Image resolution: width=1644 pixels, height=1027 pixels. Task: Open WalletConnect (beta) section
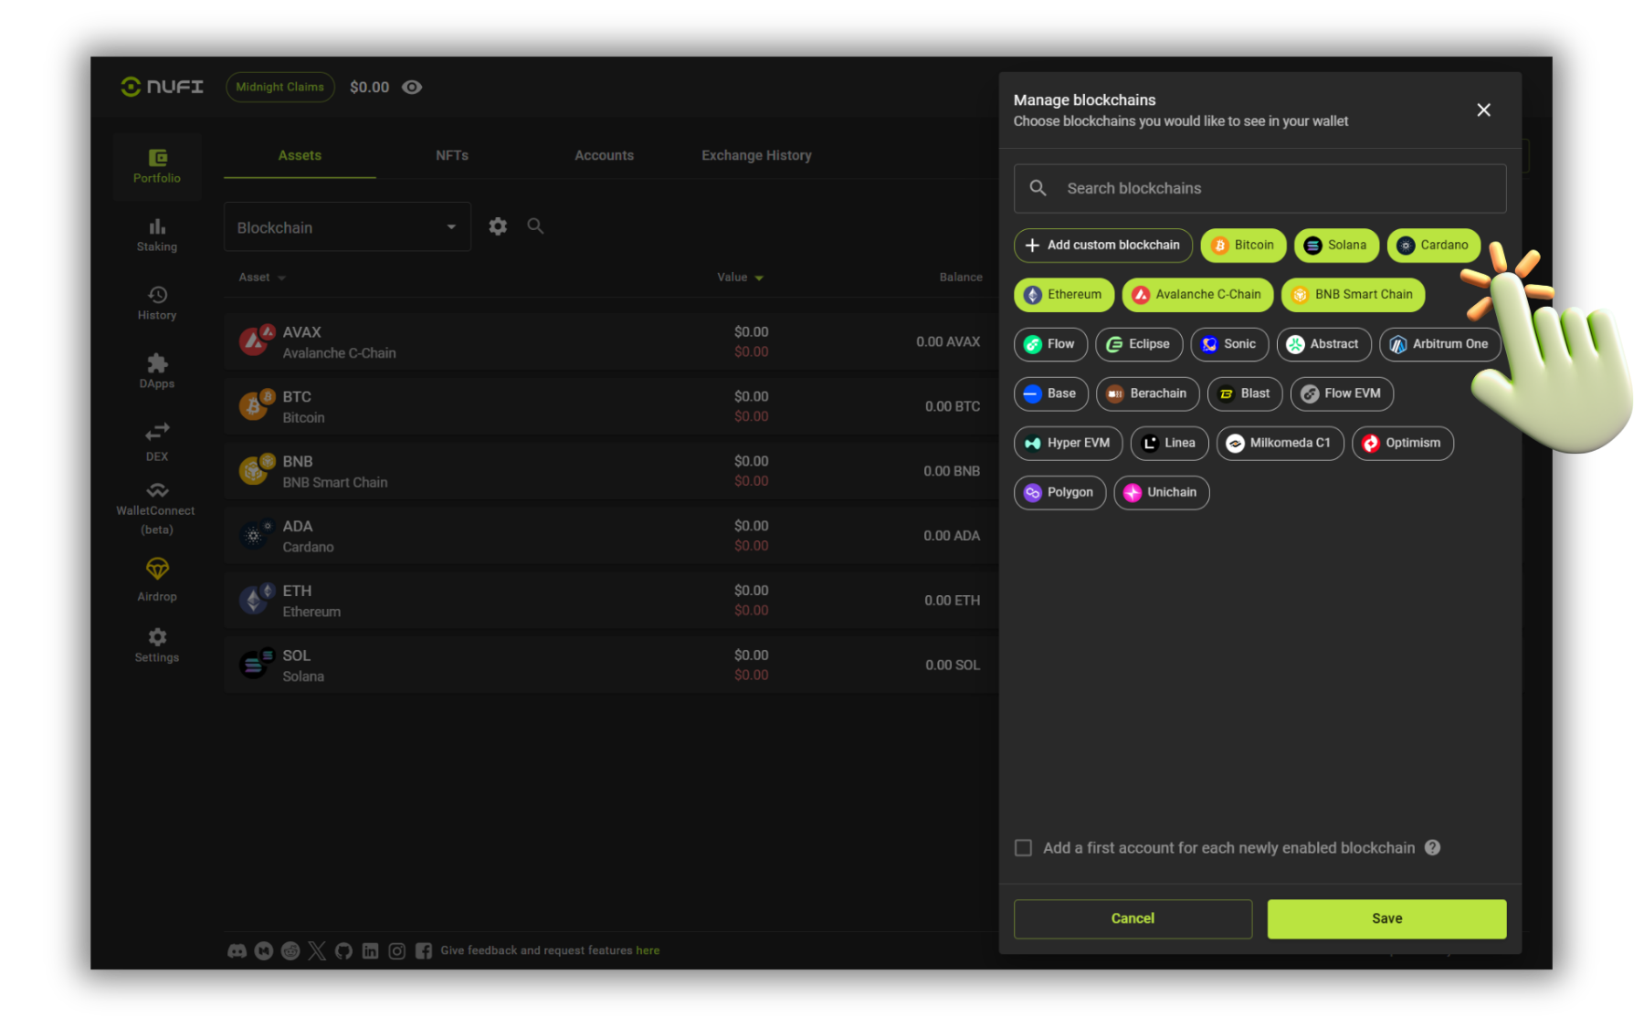[157, 509]
